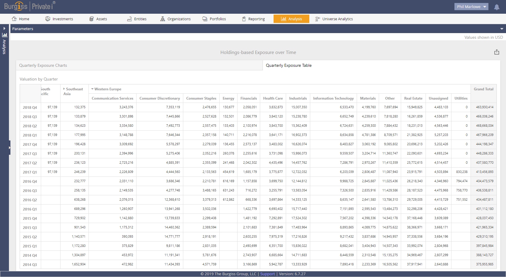Collapse the Western Europe column group

click(92, 89)
